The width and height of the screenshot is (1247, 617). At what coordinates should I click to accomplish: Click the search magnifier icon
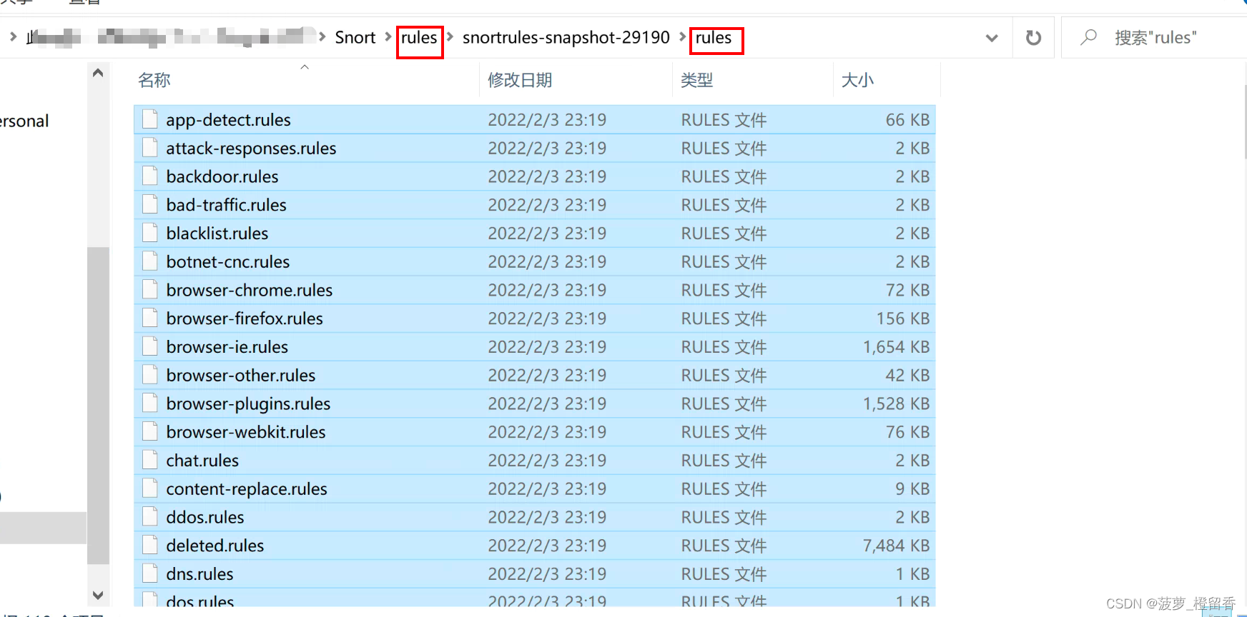click(1088, 37)
